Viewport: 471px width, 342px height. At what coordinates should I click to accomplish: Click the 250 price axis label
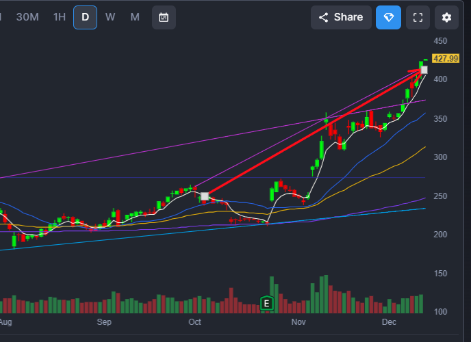pyautogui.click(x=440, y=196)
